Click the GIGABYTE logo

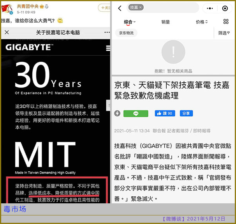coord(29,47)
